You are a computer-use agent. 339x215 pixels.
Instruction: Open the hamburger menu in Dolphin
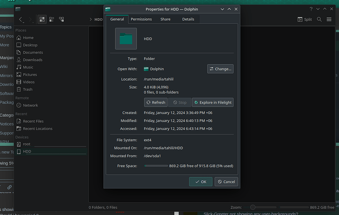pos(329,20)
